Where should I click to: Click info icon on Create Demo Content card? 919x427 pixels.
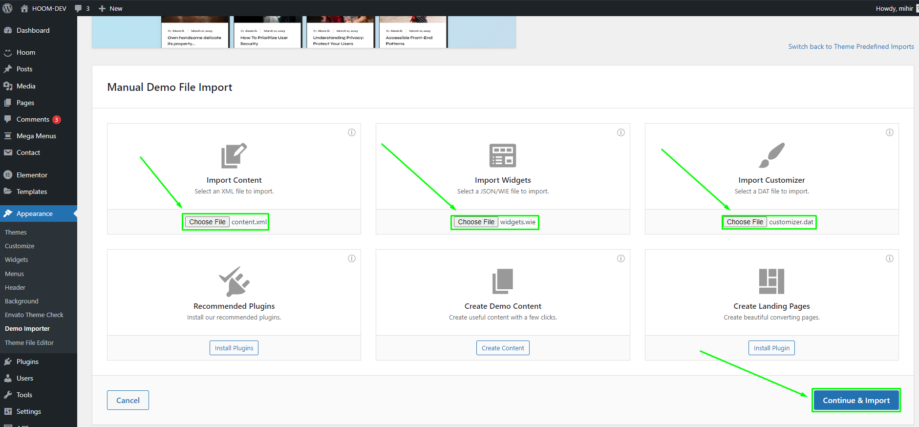pyautogui.click(x=620, y=258)
